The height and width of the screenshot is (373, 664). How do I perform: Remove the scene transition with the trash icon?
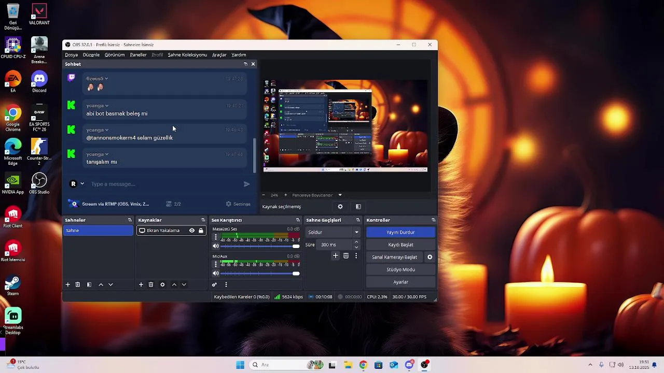point(346,256)
